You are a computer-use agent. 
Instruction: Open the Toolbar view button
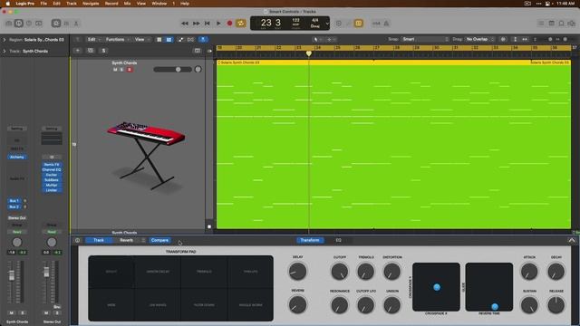click(x=38, y=24)
